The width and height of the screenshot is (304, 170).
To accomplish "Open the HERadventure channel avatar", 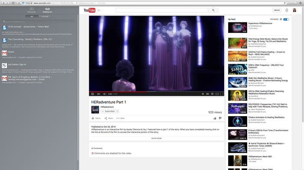I will [x=95, y=110].
